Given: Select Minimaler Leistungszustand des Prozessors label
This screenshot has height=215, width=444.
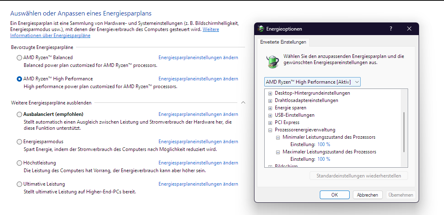Looking at the screenshot, I should point(329,137).
